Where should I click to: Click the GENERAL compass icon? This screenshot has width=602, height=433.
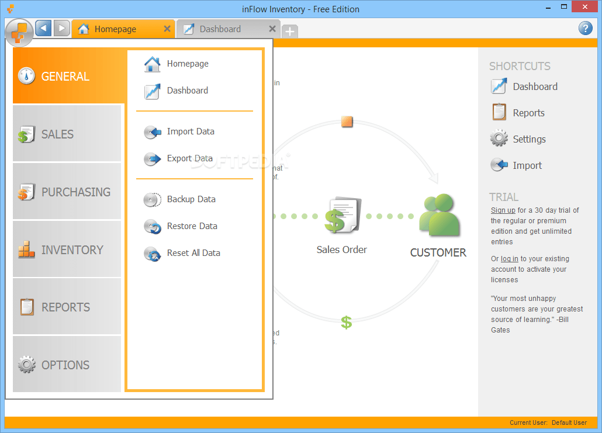click(x=26, y=76)
